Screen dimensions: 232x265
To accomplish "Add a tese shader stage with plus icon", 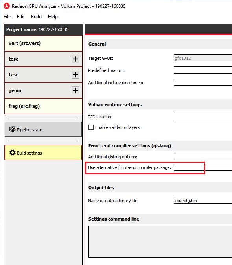I will click(x=75, y=75).
